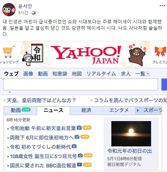Expand more tabs arrow before スポーツ
167x172 pixels.
pos(138,110)
